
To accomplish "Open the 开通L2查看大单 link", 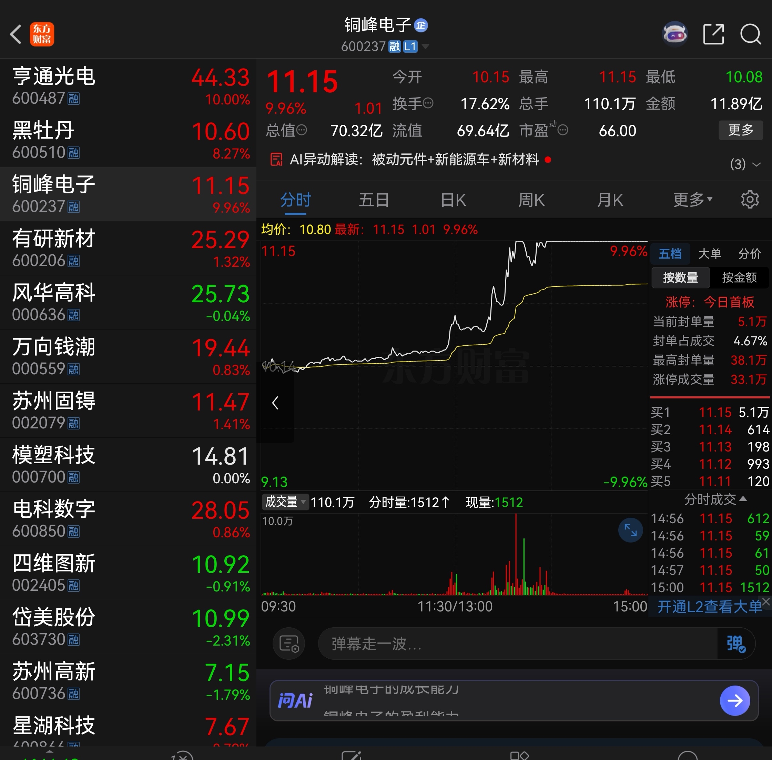I will [x=709, y=607].
